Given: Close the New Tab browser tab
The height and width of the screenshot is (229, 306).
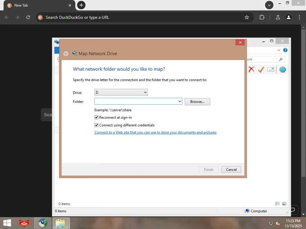Looking at the screenshot, I should click(70, 5).
